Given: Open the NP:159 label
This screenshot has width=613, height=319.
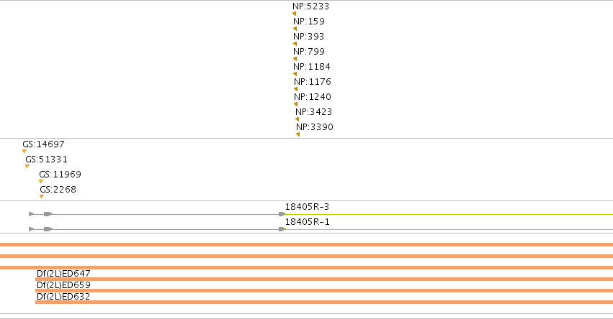Looking at the screenshot, I should (x=309, y=22).
